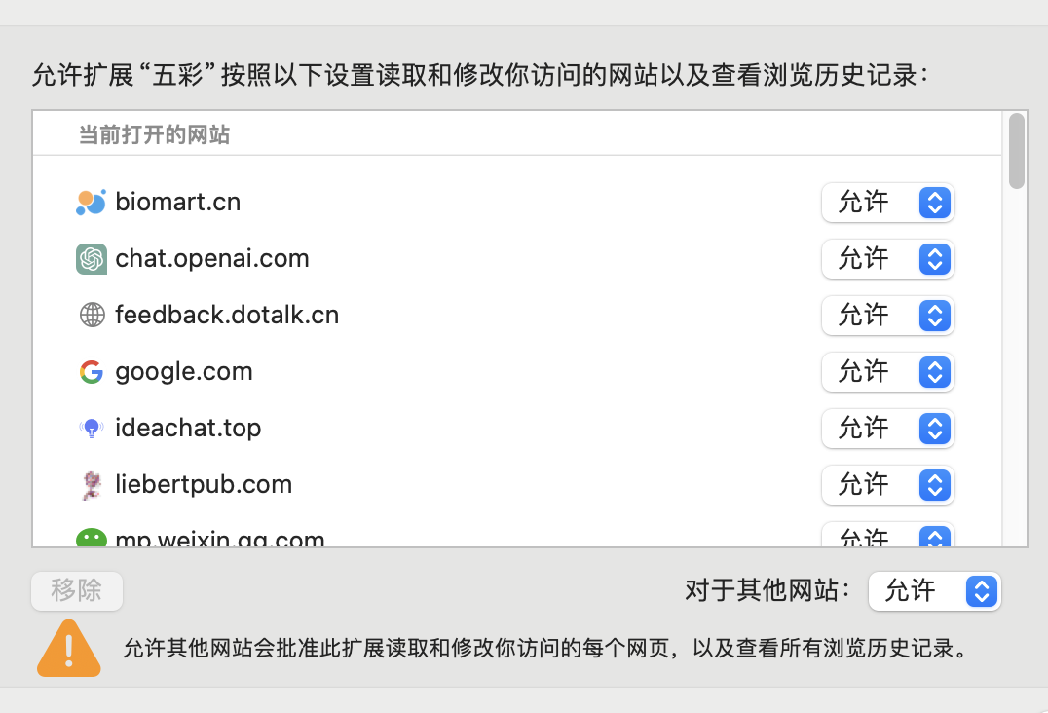Open the 允许 dropdown for google.com

coord(887,372)
